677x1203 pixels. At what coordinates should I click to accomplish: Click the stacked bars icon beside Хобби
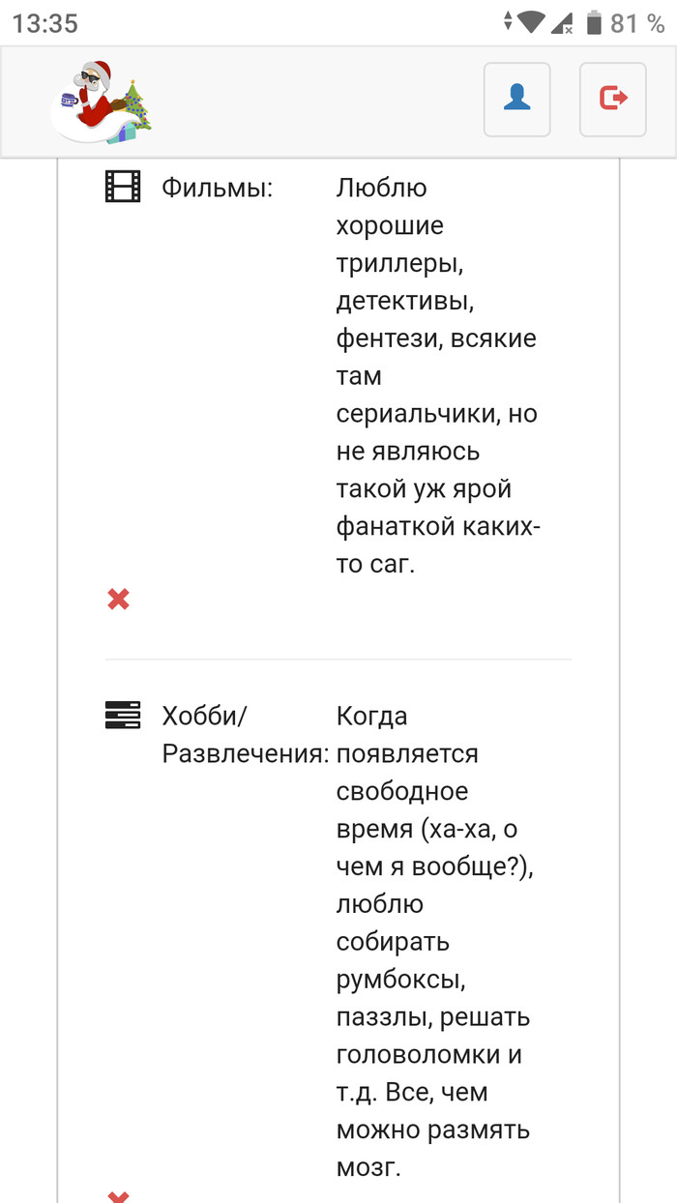pyautogui.click(x=123, y=716)
